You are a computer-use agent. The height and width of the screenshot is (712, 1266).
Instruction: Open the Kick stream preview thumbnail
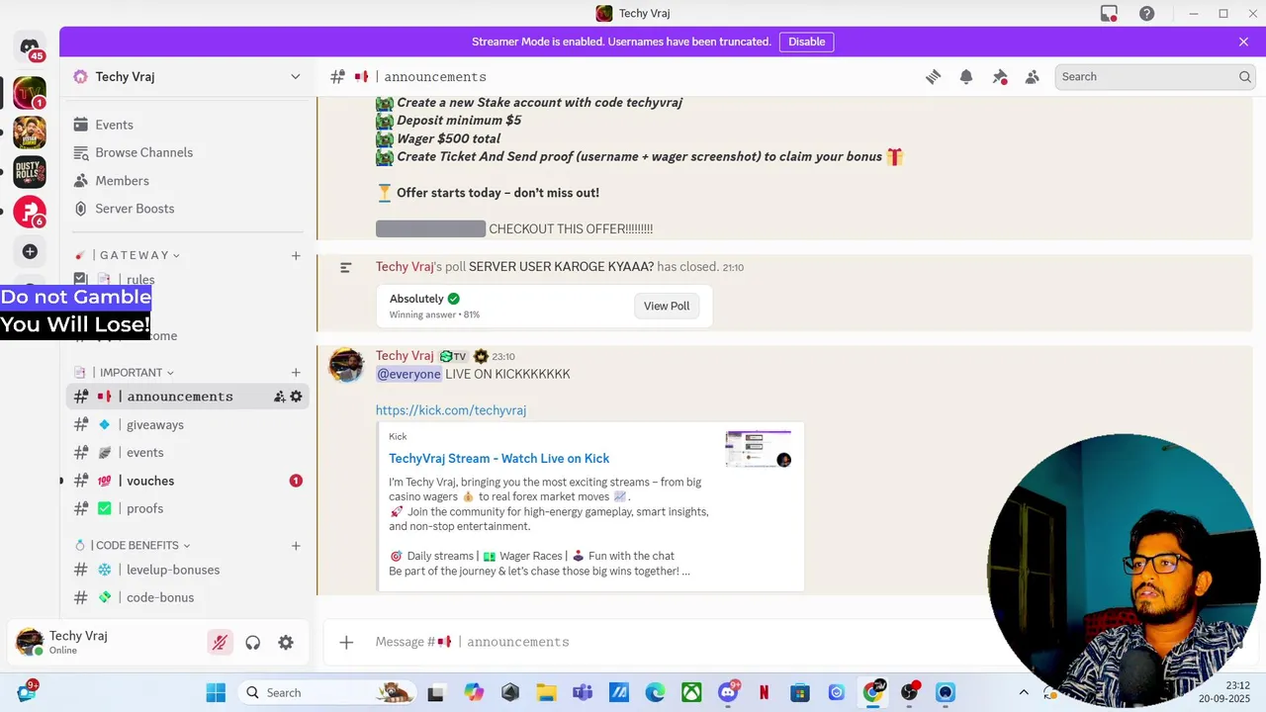coord(759,450)
